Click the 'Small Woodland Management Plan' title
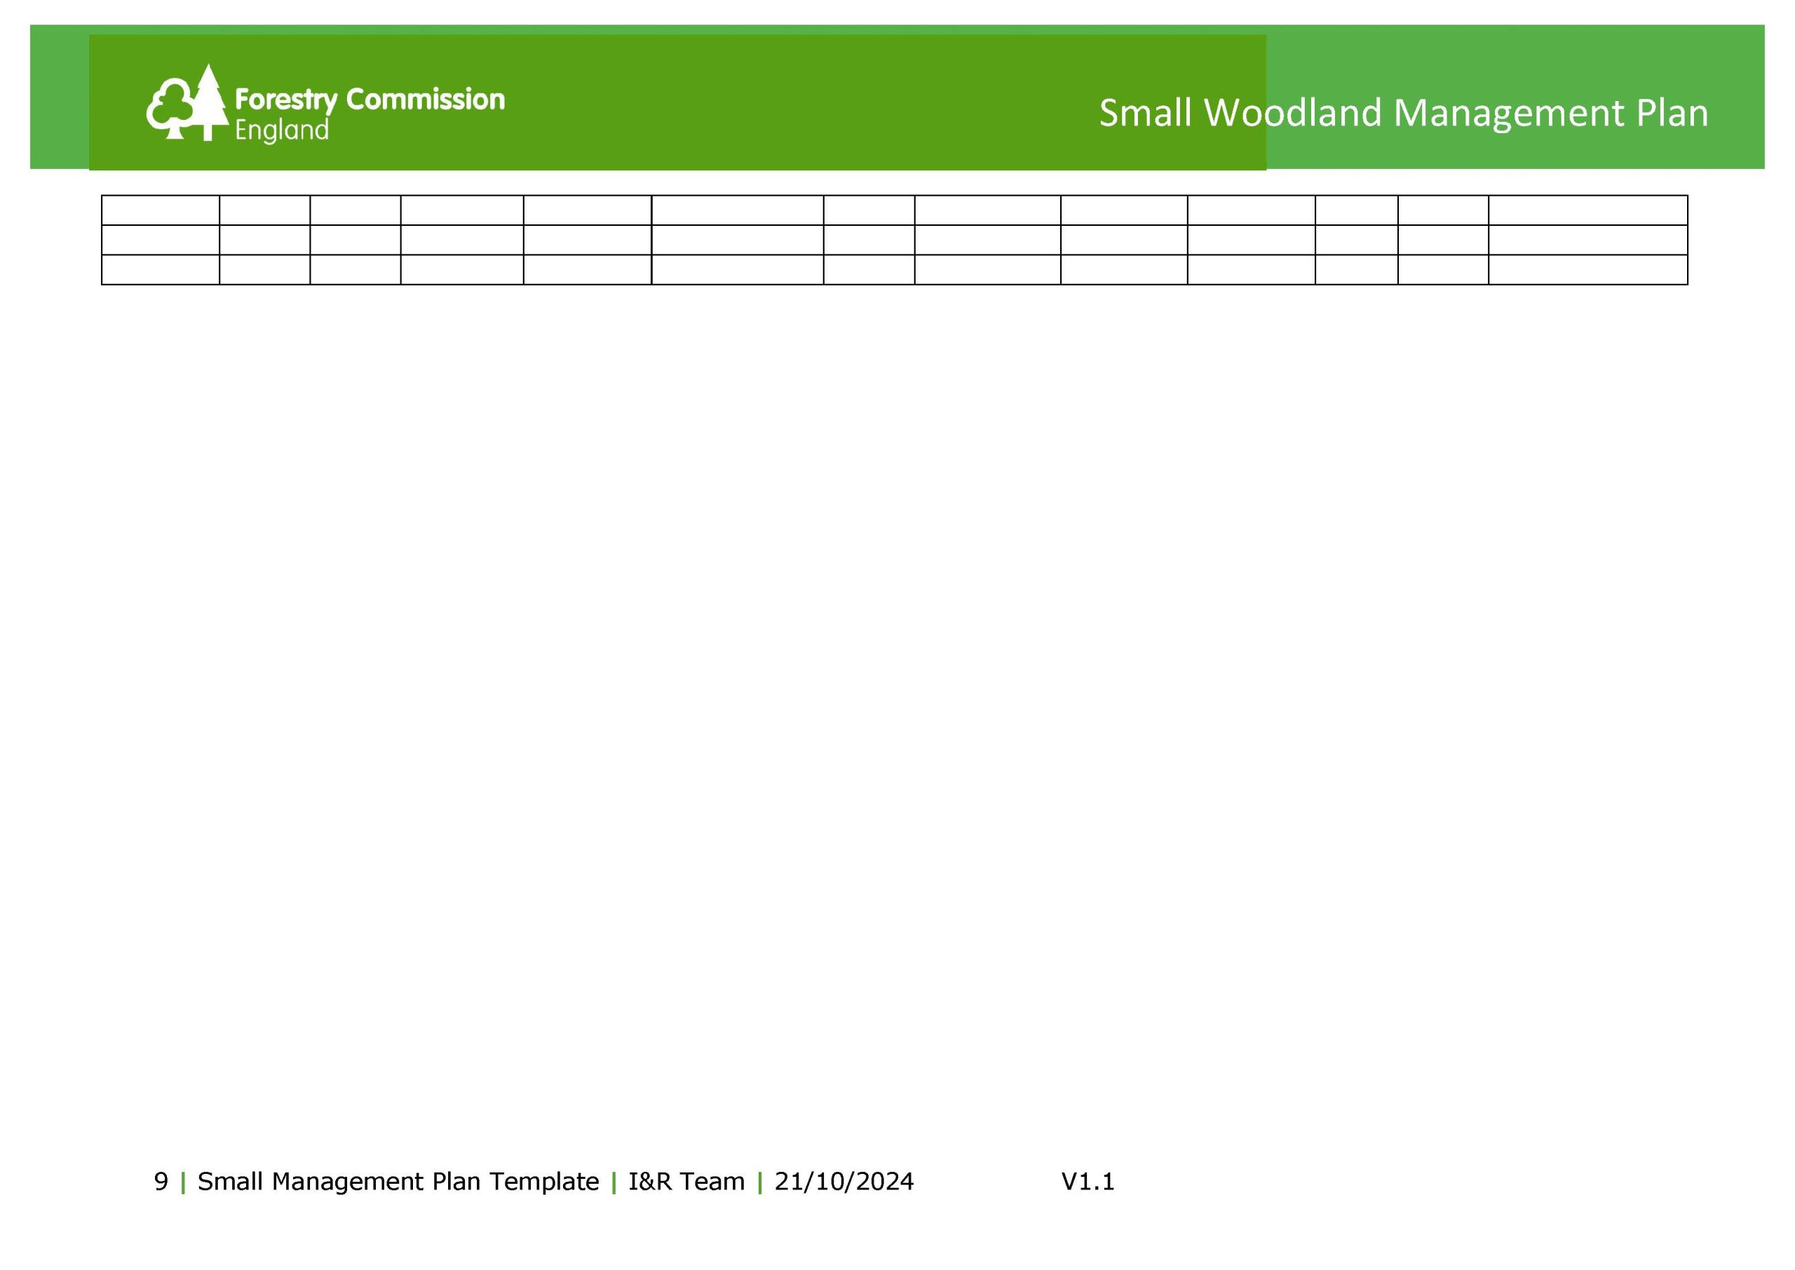 [x=1403, y=114]
